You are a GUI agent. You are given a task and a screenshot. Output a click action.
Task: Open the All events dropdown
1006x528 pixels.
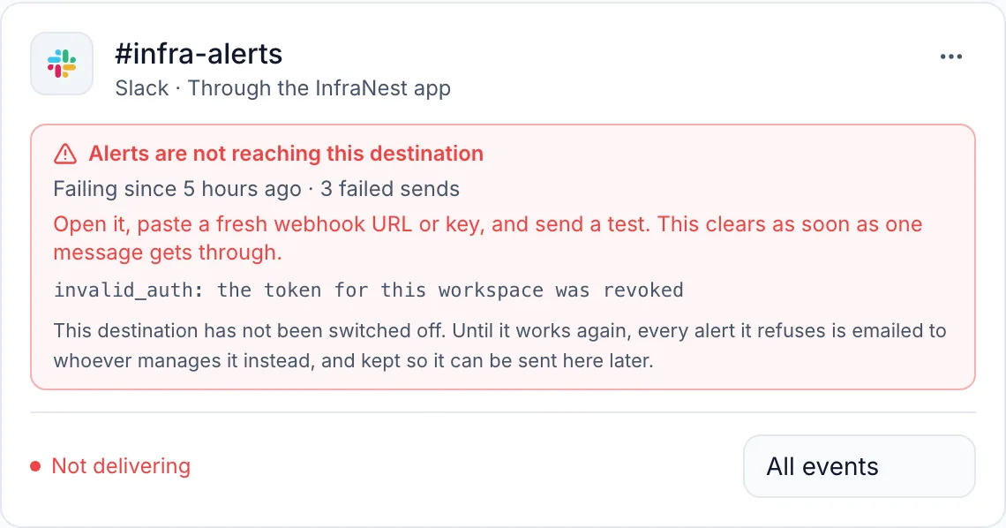860,466
